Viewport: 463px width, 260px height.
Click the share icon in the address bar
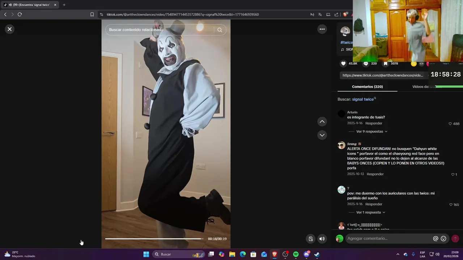tap(336, 14)
